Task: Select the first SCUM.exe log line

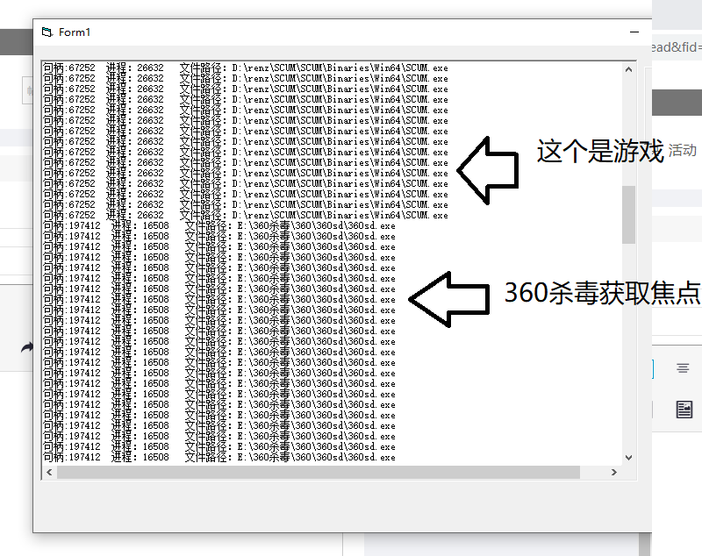Action: pyautogui.click(x=246, y=66)
